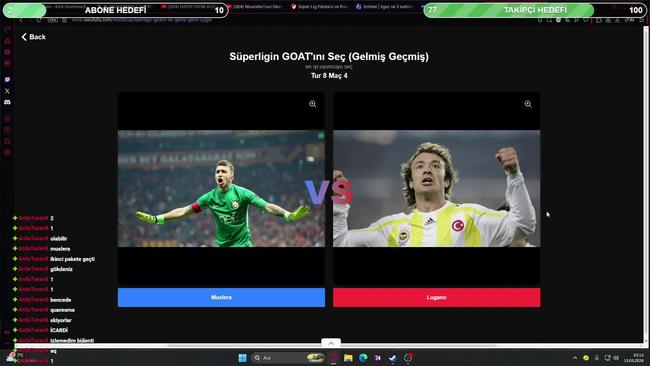Open Microsoft Edge from the taskbar
650x366 pixels.
click(363, 358)
